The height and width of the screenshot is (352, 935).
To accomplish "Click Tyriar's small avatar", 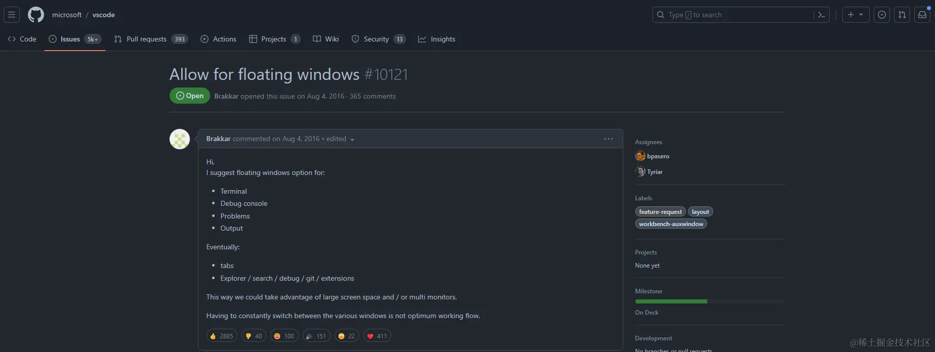I will click(x=640, y=172).
